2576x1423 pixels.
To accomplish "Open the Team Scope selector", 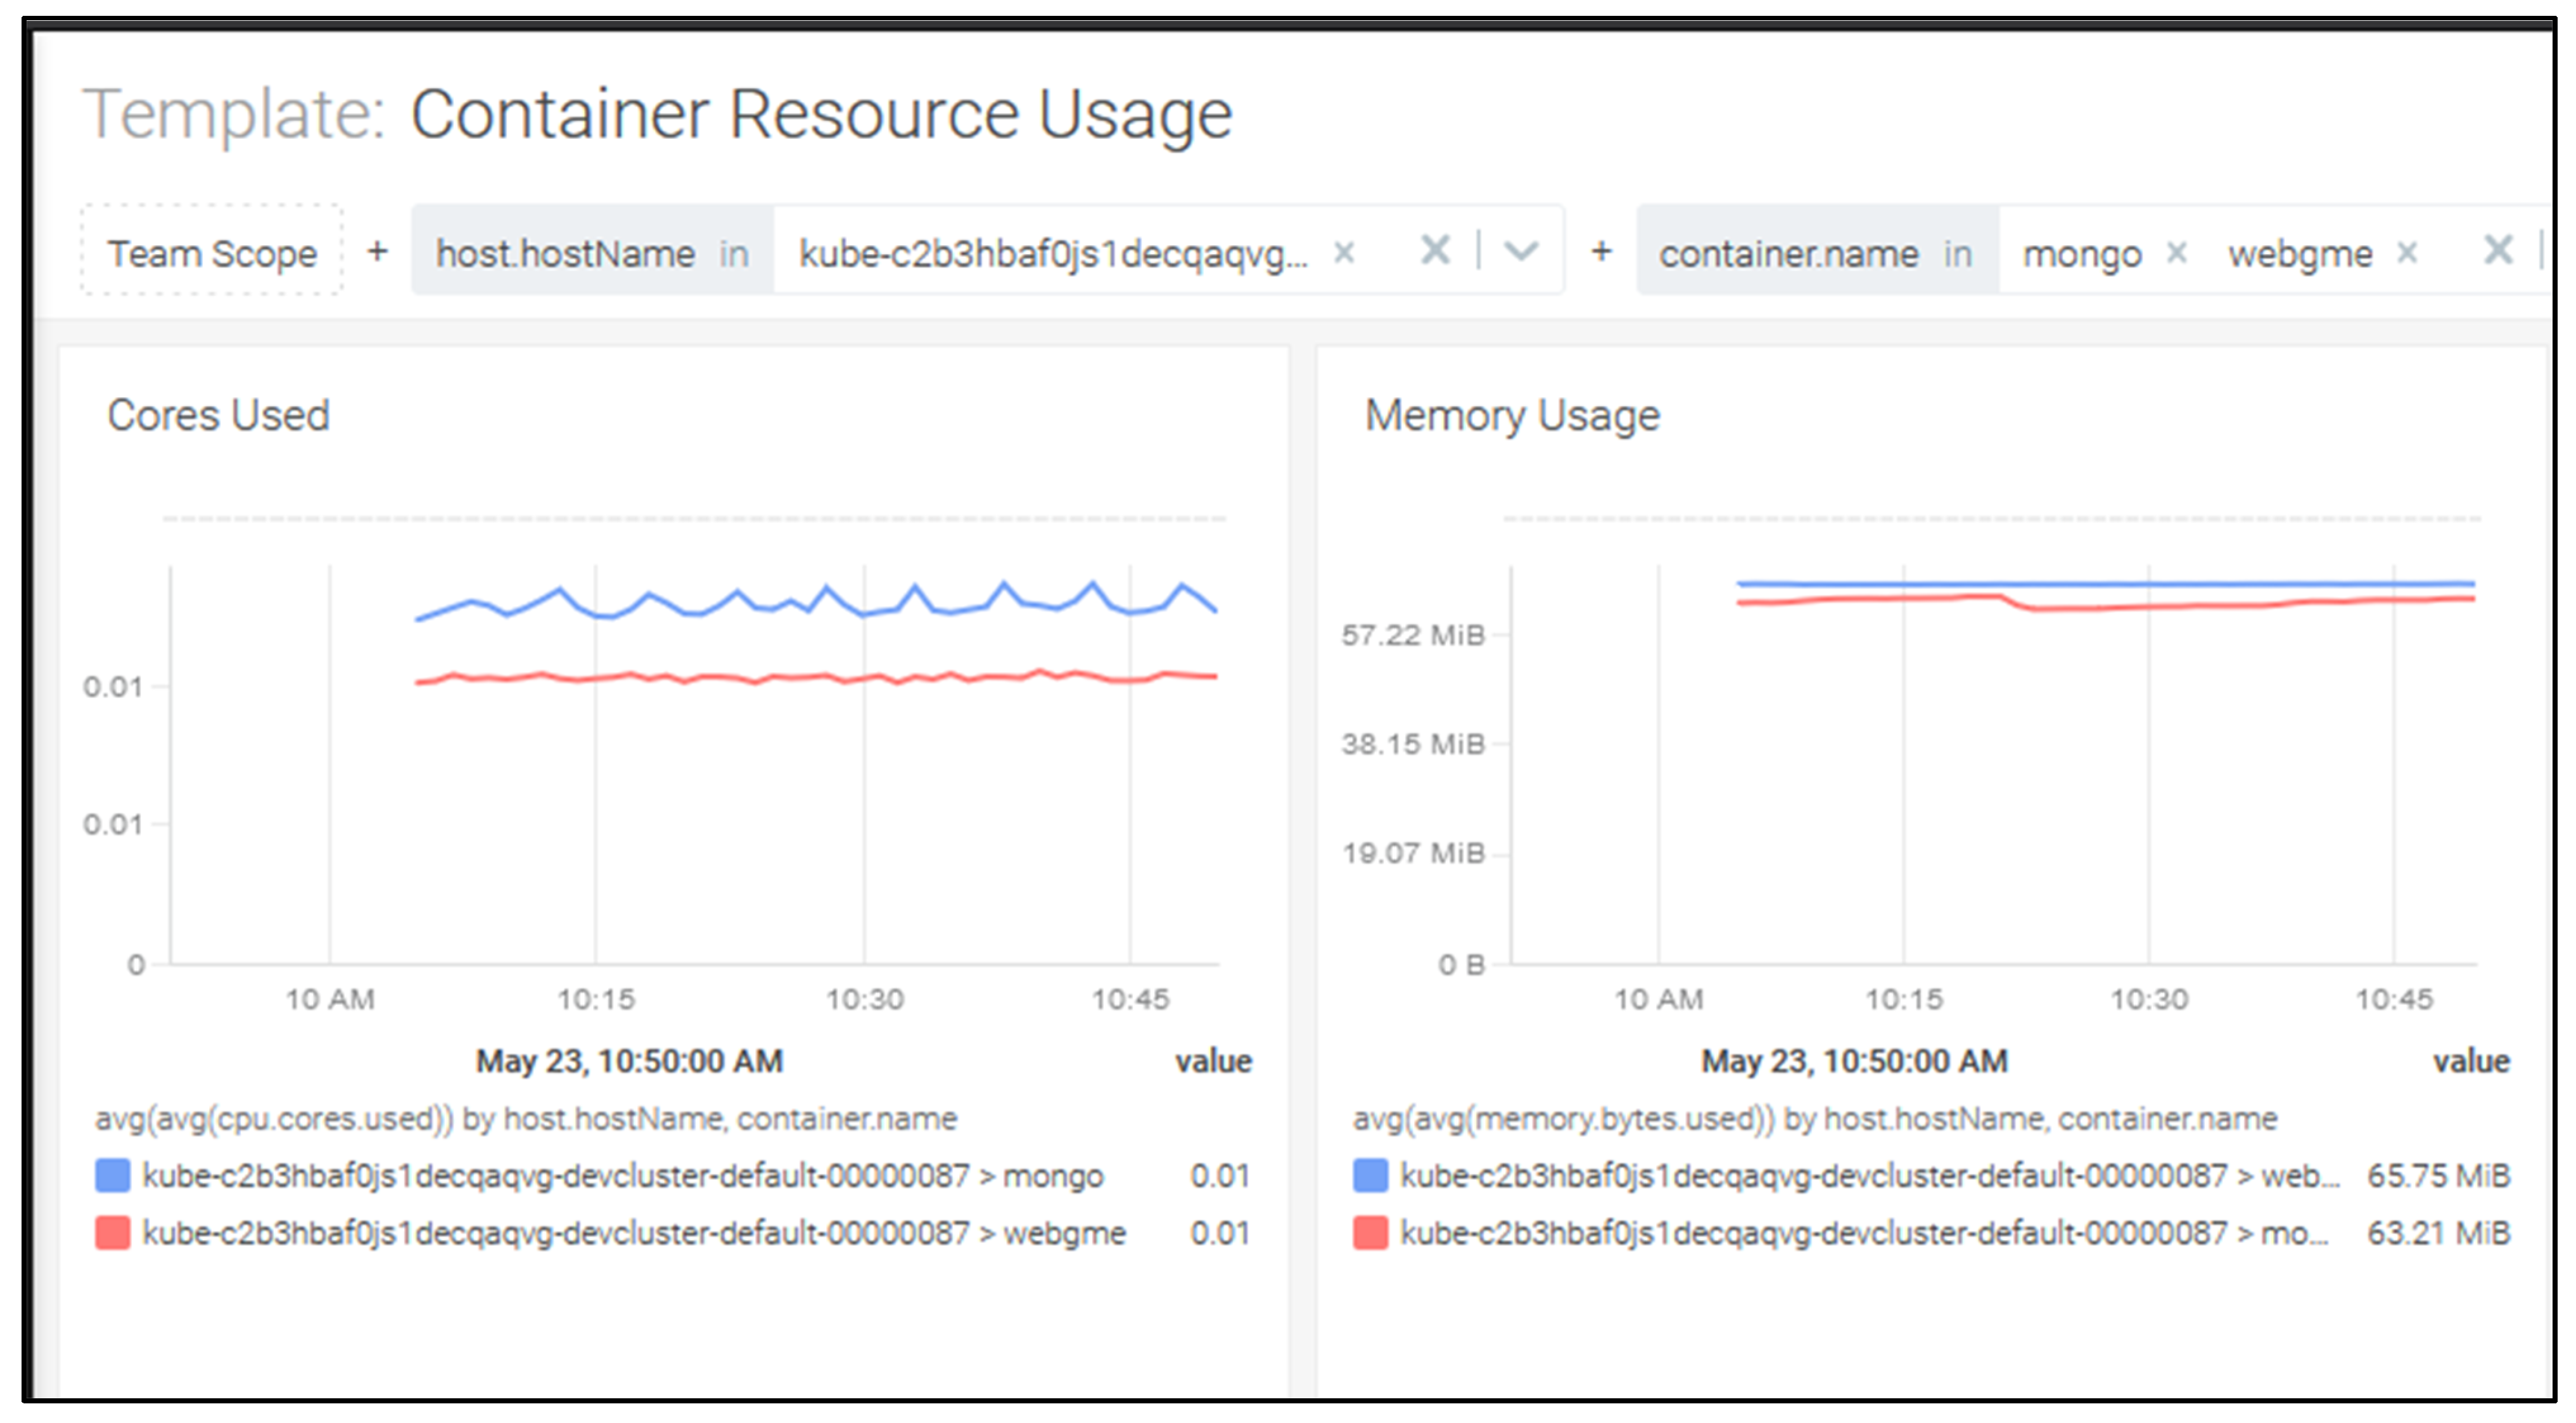I will 212,253.
